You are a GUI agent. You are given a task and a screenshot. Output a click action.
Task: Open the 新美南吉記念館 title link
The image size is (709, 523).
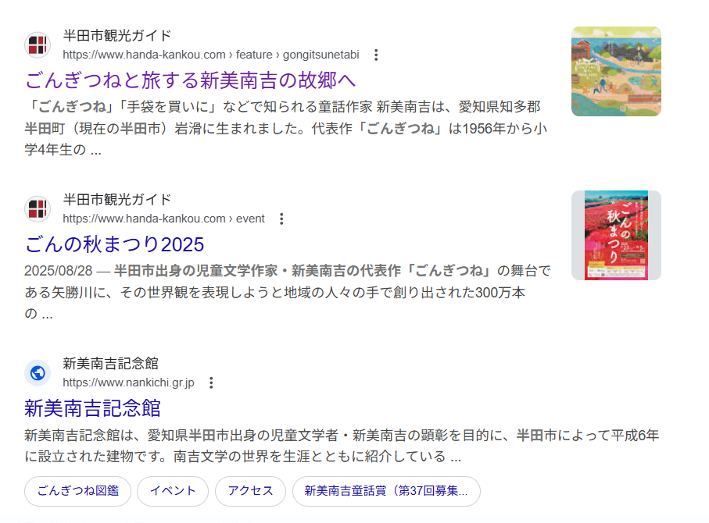click(92, 408)
